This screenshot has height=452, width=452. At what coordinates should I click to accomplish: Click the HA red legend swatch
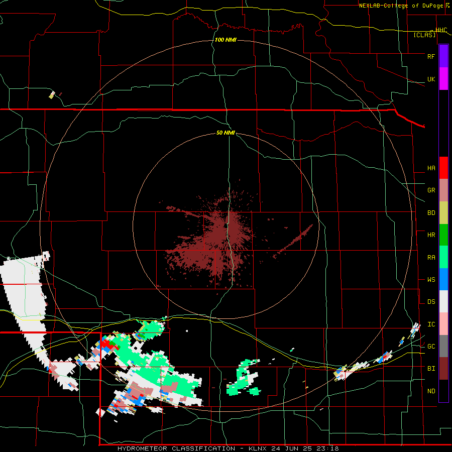pos(443,168)
